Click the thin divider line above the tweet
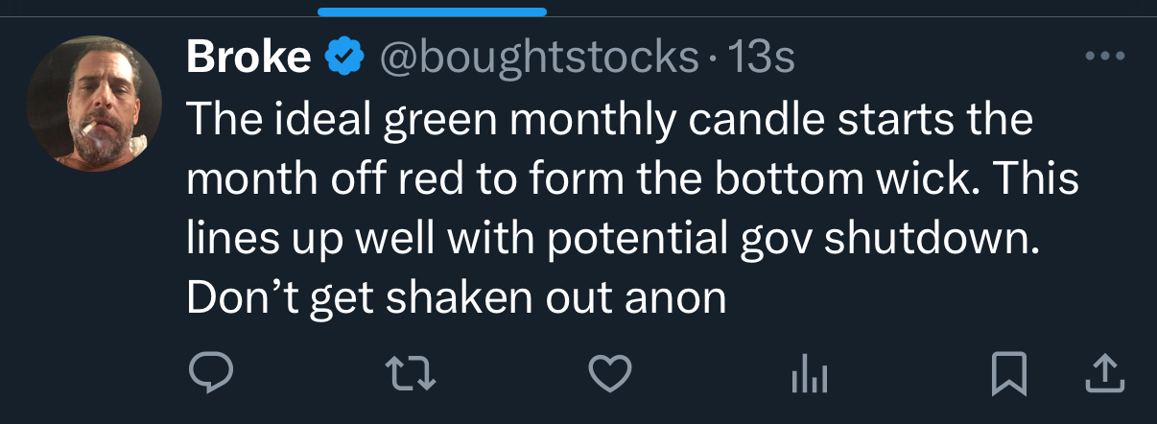The image size is (1157, 424). tap(863, 16)
